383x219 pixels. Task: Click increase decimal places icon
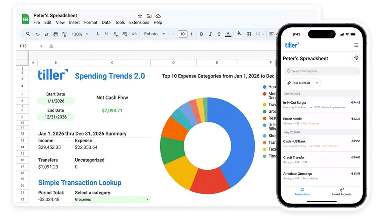pyautogui.click(x=125, y=34)
